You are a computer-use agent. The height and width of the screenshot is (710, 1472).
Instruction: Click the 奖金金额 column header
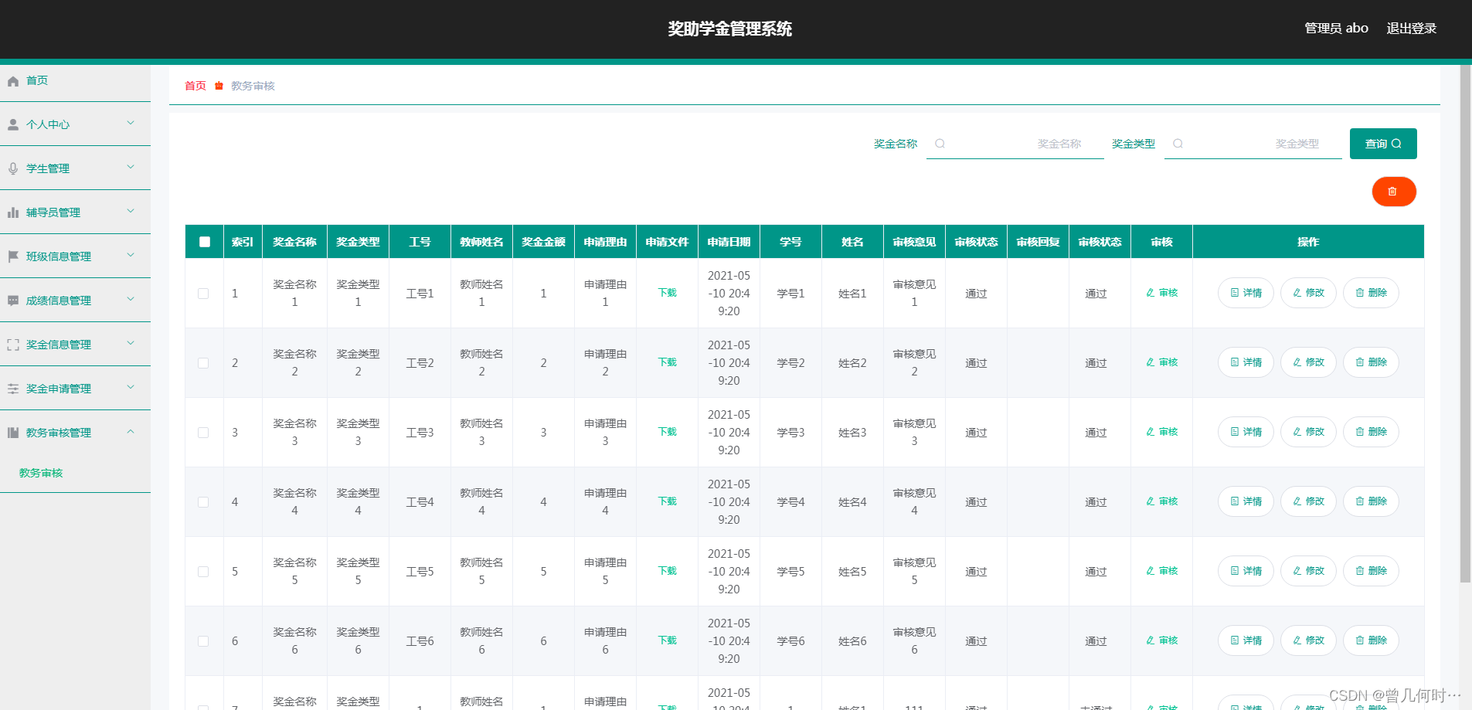[543, 242]
